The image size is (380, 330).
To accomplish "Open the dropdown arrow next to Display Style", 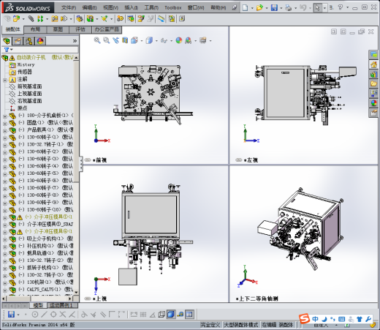I will click(x=156, y=41).
